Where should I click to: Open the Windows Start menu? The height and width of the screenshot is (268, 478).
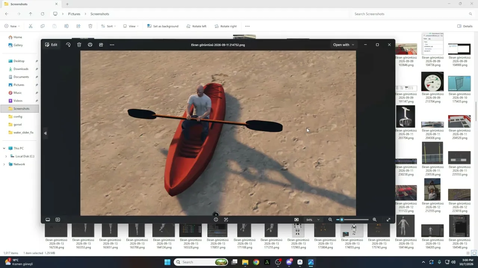167,262
